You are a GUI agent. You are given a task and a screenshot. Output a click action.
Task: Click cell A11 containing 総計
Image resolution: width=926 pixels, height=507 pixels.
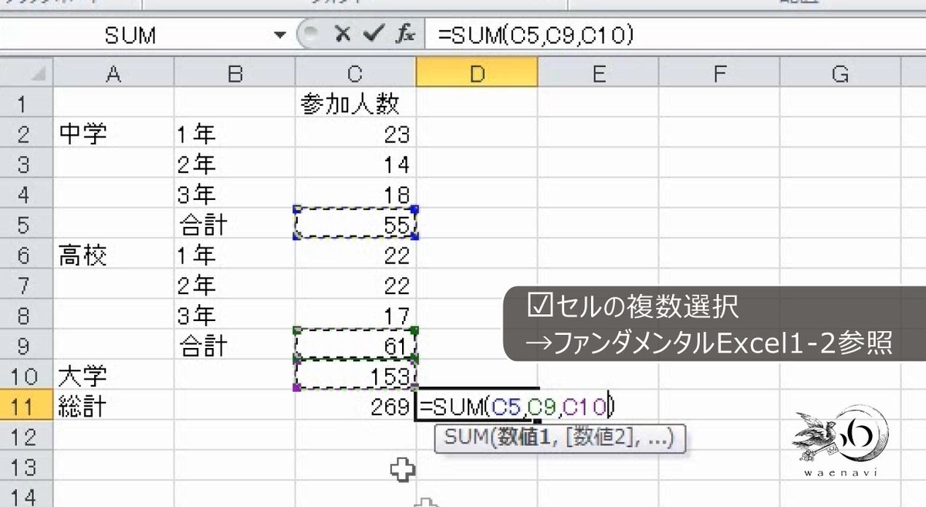(113, 406)
